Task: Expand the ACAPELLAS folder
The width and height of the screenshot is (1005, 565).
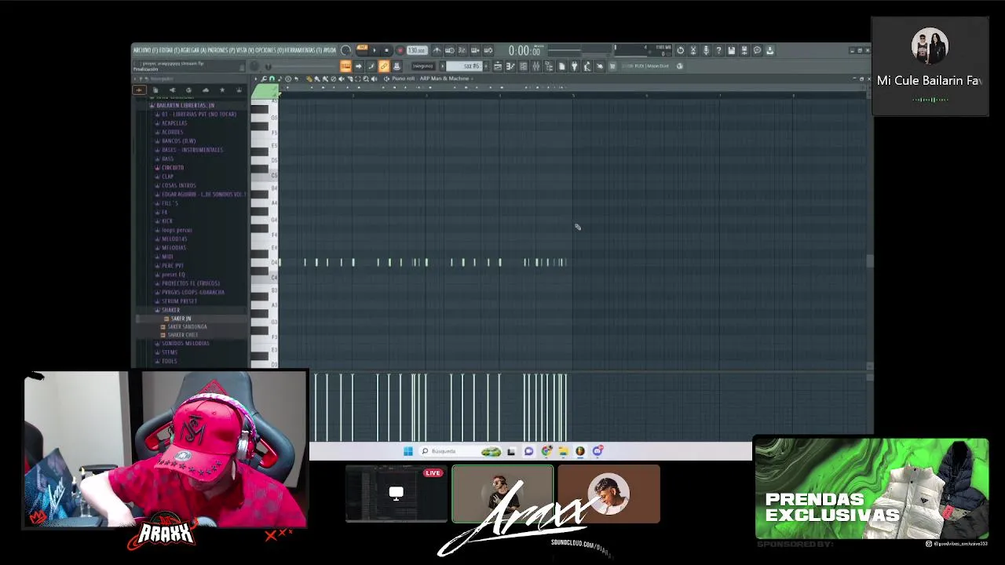Action: click(x=174, y=123)
